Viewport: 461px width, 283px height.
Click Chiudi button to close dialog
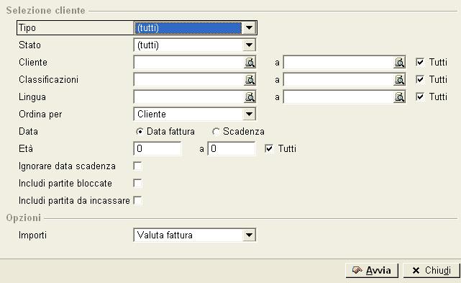pyautogui.click(x=432, y=270)
